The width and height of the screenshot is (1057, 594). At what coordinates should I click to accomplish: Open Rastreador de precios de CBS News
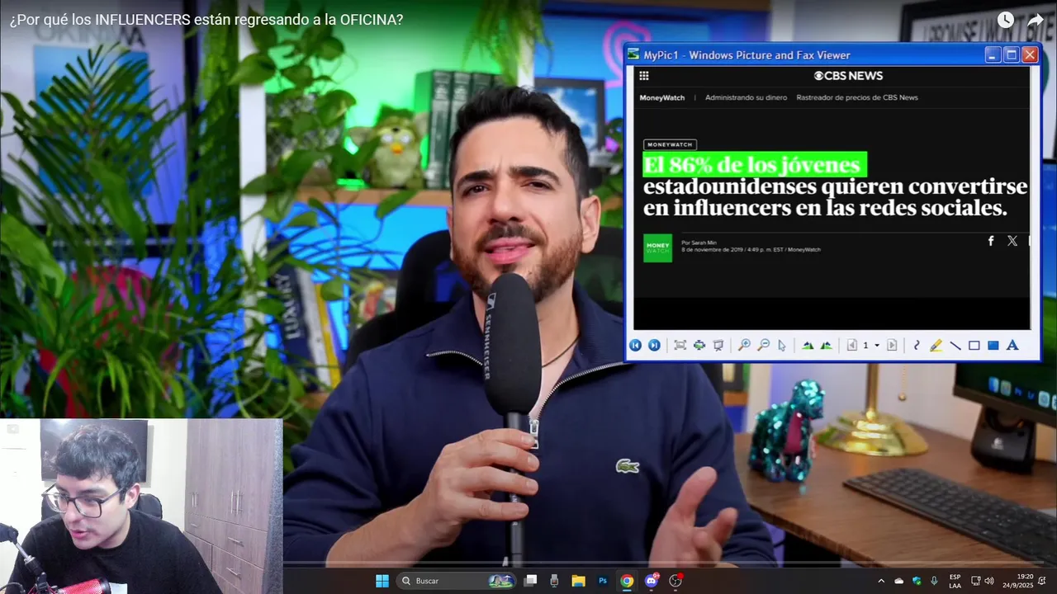tap(857, 97)
